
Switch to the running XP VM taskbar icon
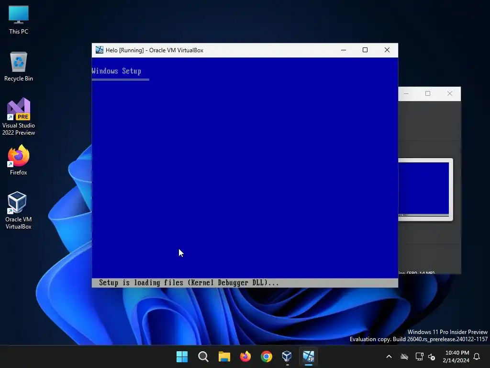(309, 356)
